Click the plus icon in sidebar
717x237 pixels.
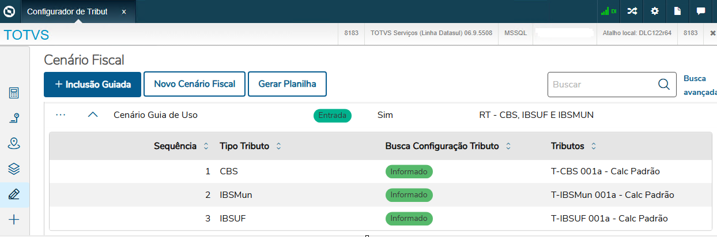(14, 220)
